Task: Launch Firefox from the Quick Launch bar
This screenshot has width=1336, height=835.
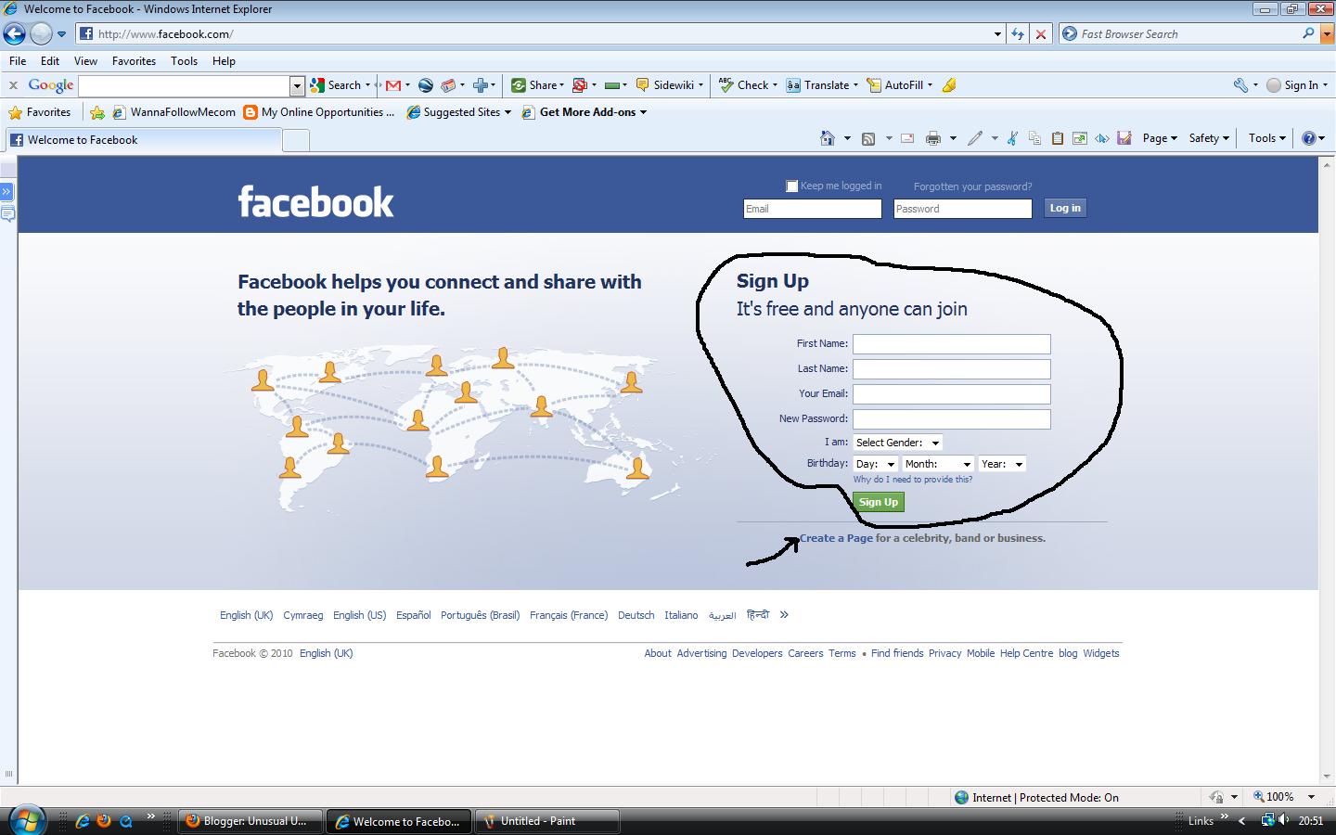Action: [x=104, y=821]
